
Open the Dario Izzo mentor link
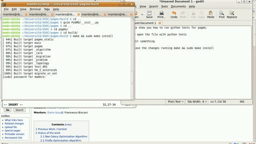[54, 112]
